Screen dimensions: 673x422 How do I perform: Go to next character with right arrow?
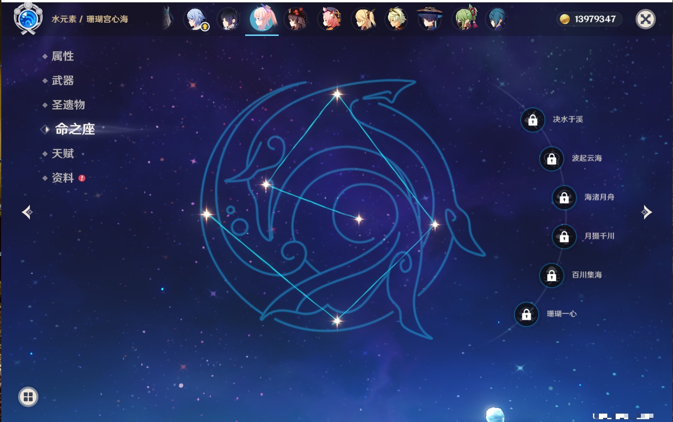(x=646, y=212)
